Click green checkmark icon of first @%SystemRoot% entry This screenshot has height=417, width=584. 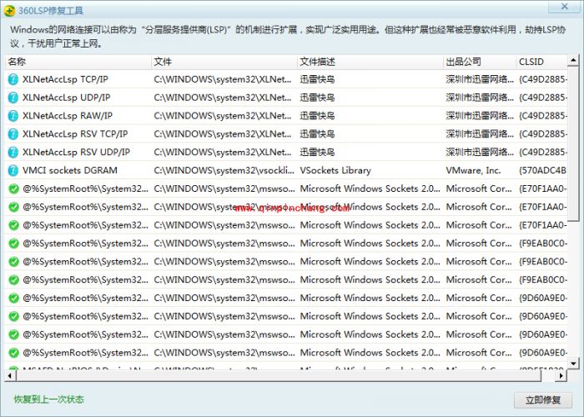tap(13, 189)
